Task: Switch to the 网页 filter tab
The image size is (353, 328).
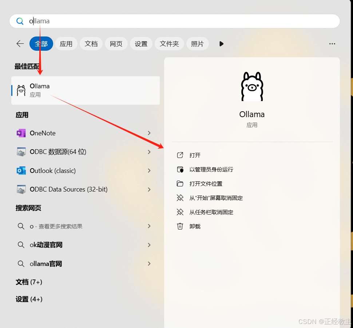Action: (x=116, y=43)
